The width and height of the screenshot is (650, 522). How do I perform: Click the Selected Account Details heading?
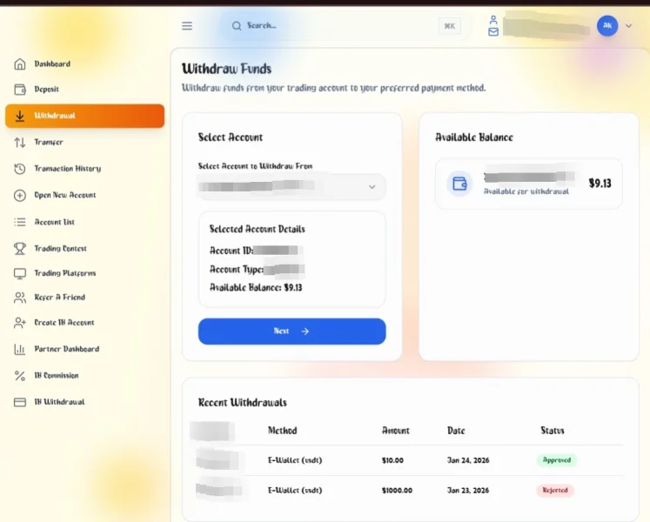[257, 230]
